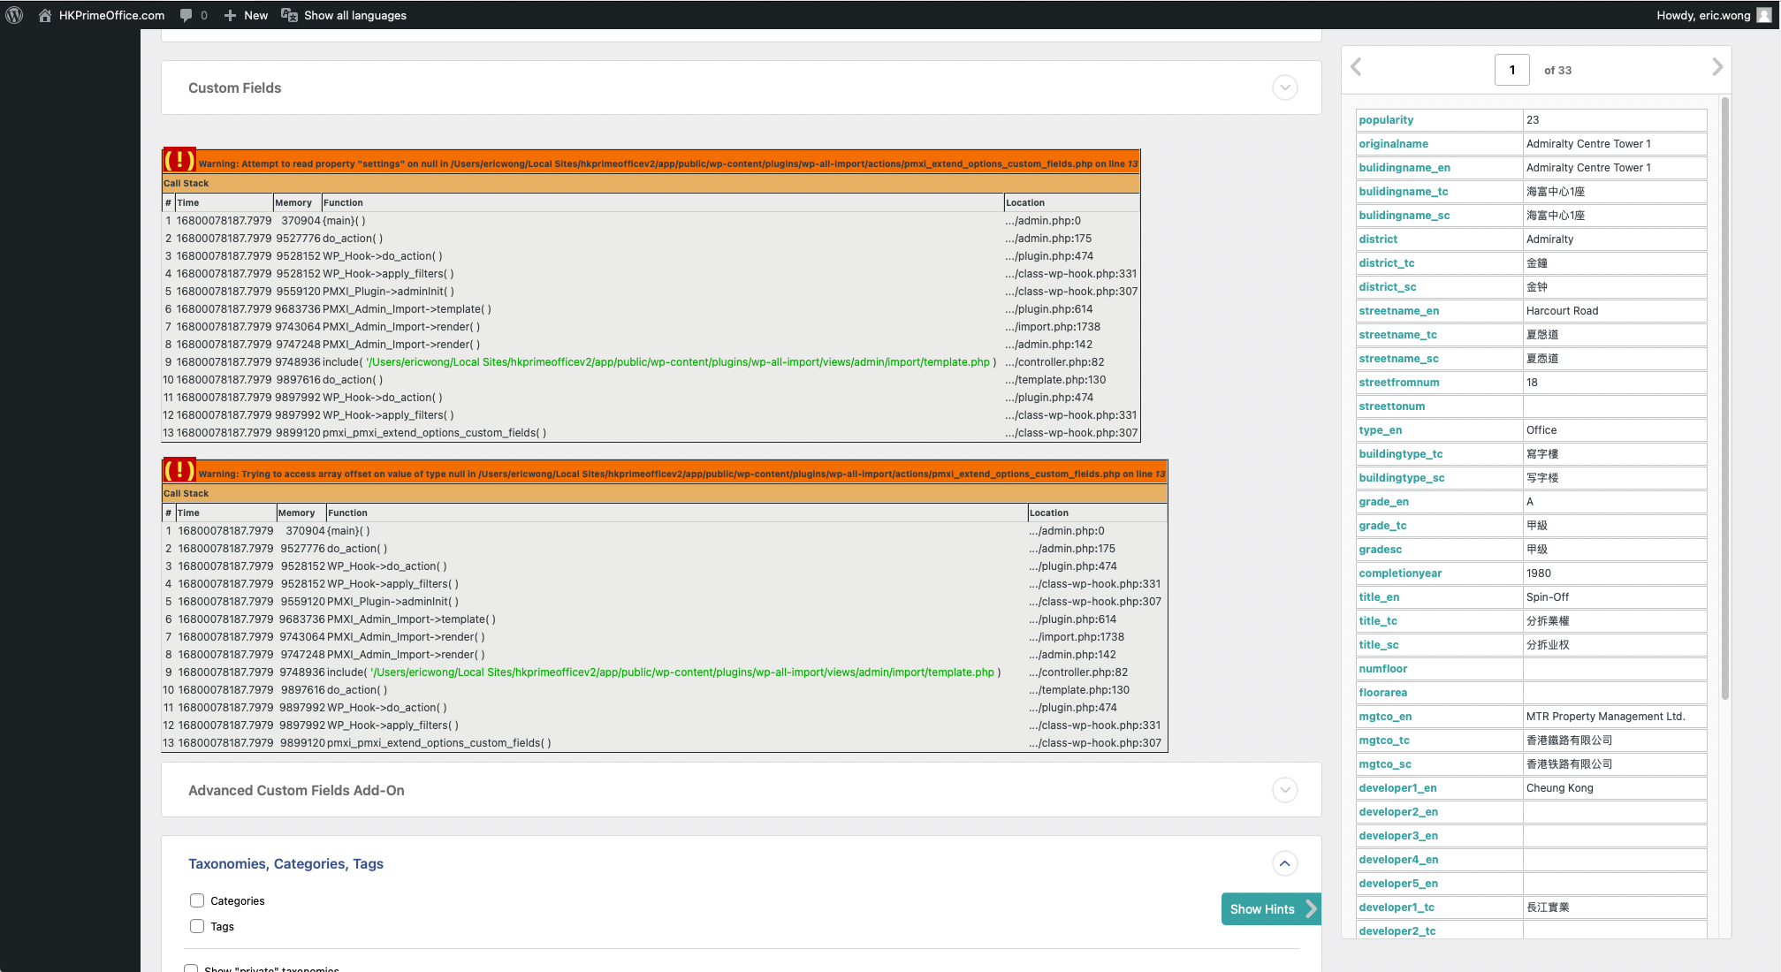The width and height of the screenshot is (1781, 972).
Task: Open Howdy, eric.wong account menu
Action: (1702, 15)
